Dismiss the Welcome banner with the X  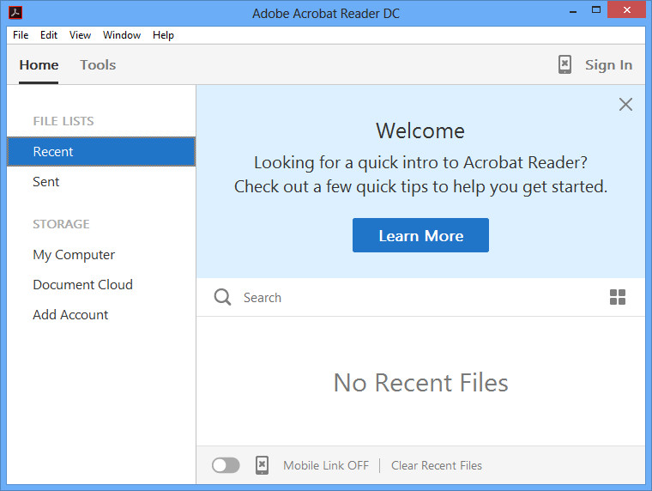(x=625, y=104)
